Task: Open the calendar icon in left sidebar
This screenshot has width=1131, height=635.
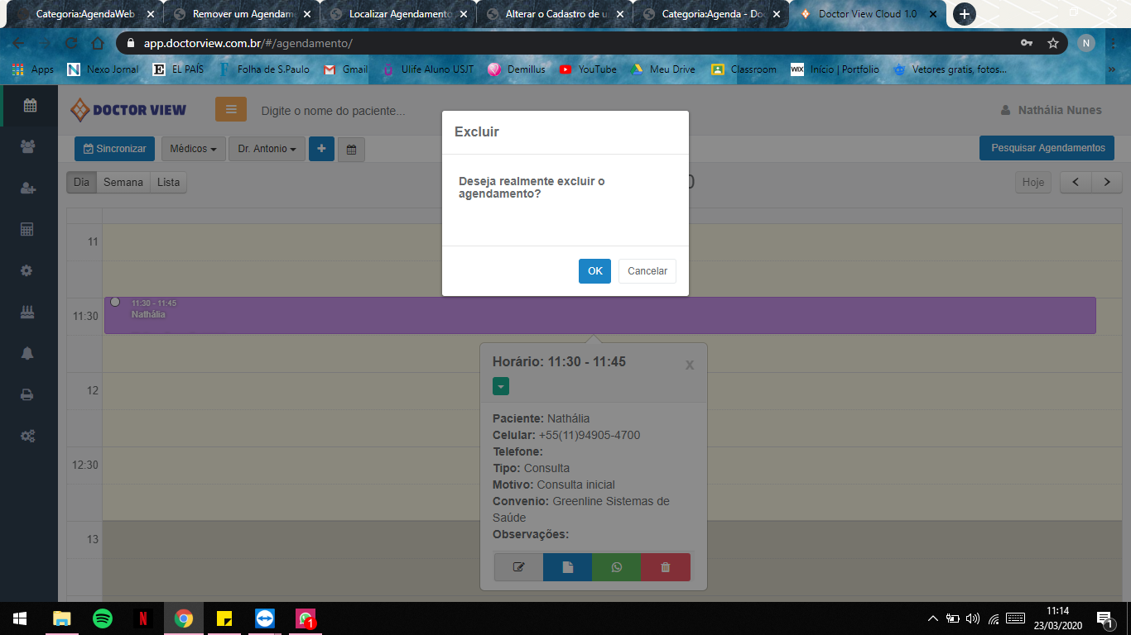Action: (30, 105)
